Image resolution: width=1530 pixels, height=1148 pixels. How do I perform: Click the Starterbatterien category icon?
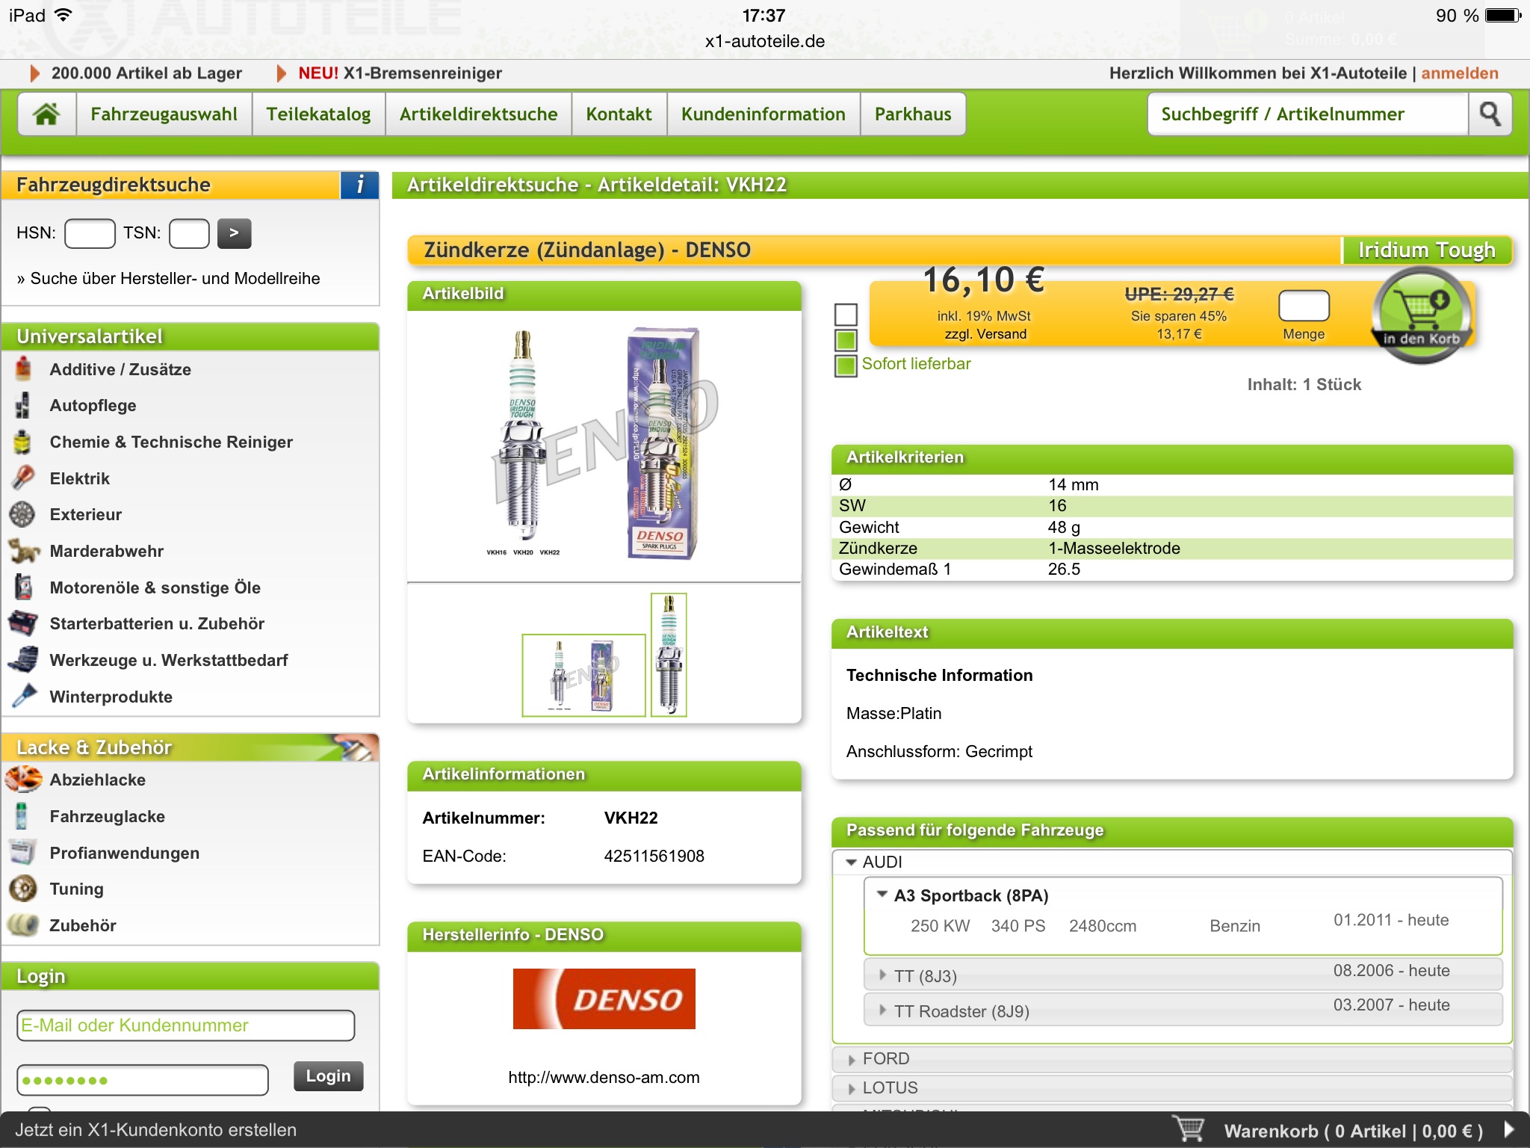pos(23,623)
